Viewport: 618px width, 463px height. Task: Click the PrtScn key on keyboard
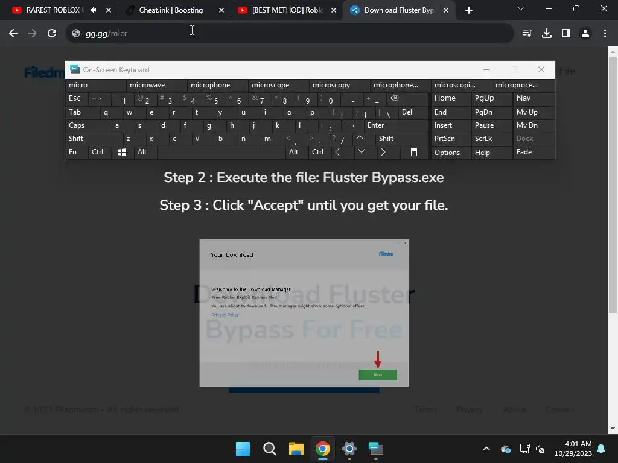click(x=451, y=139)
